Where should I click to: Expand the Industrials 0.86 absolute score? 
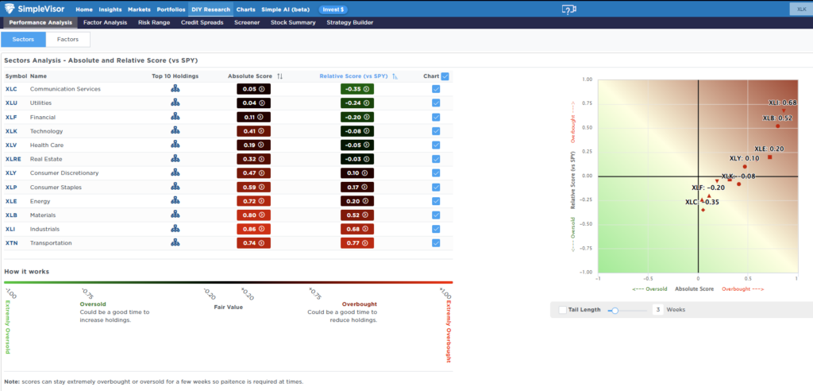point(254,229)
